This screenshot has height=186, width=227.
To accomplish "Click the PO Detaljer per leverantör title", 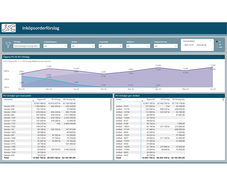I will (17, 96).
